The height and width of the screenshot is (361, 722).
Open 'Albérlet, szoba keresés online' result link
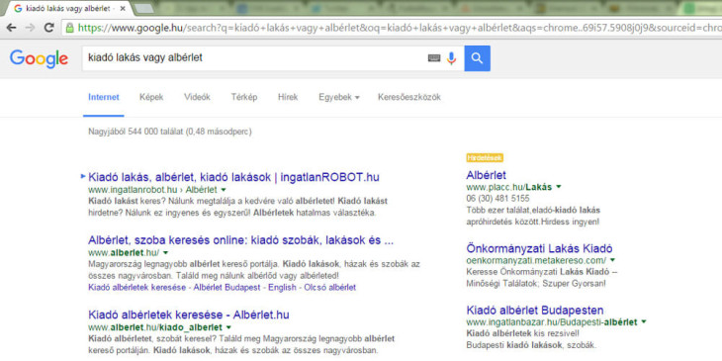coord(240,240)
